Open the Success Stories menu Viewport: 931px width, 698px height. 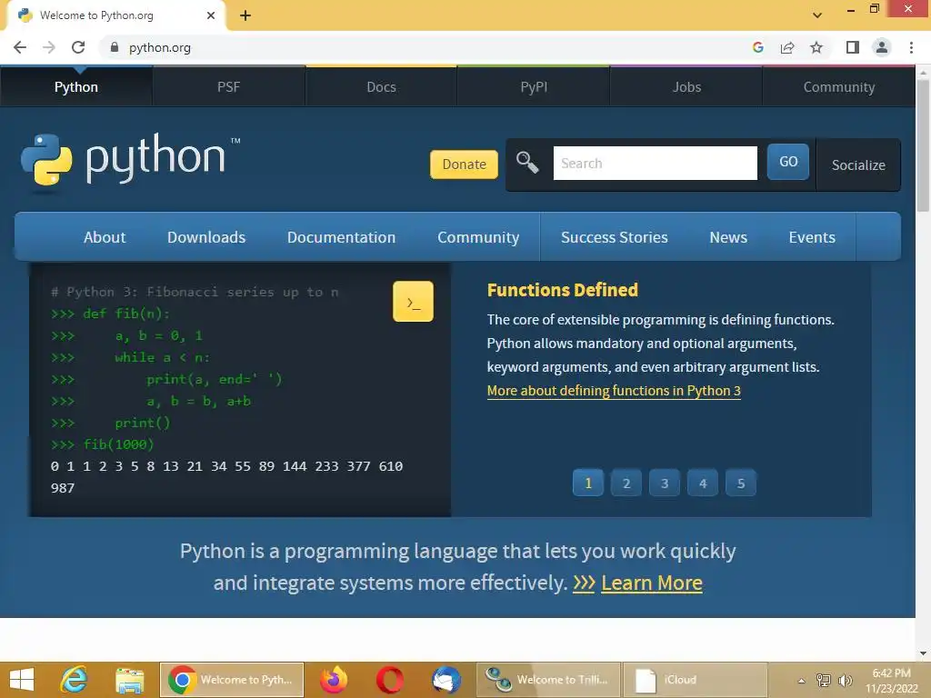click(x=615, y=237)
